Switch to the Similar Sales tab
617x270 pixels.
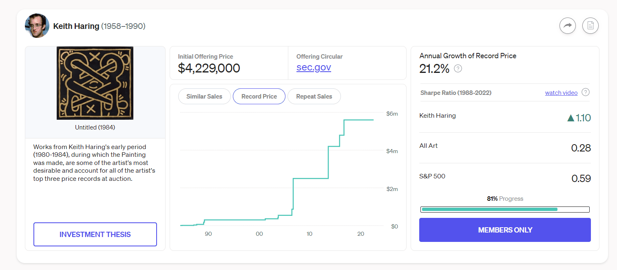click(204, 97)
